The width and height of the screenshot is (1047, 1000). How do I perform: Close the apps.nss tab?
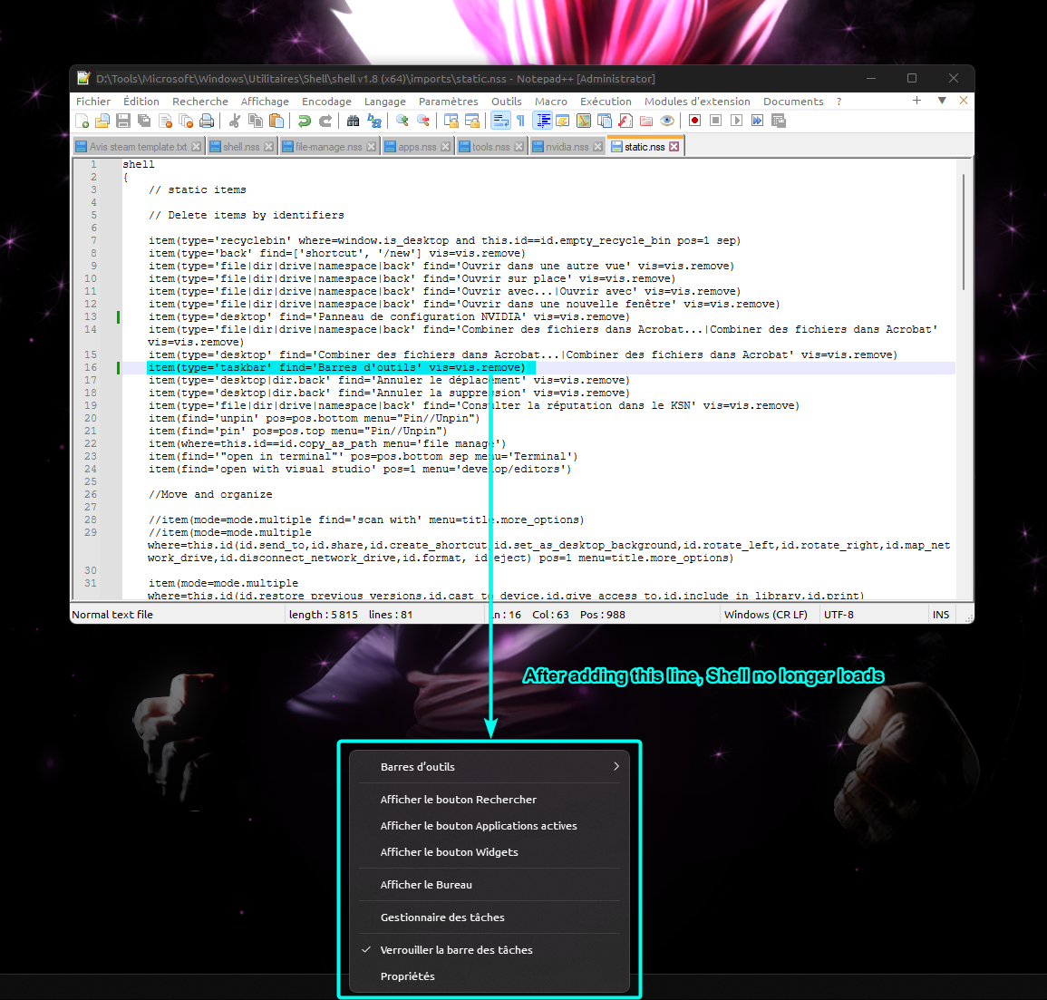(x=445, y=147)
